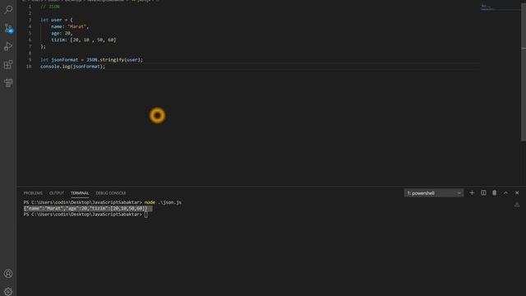Click the age: 20 line
Viewport: 526px width, 296px height.
coord(62,33)
